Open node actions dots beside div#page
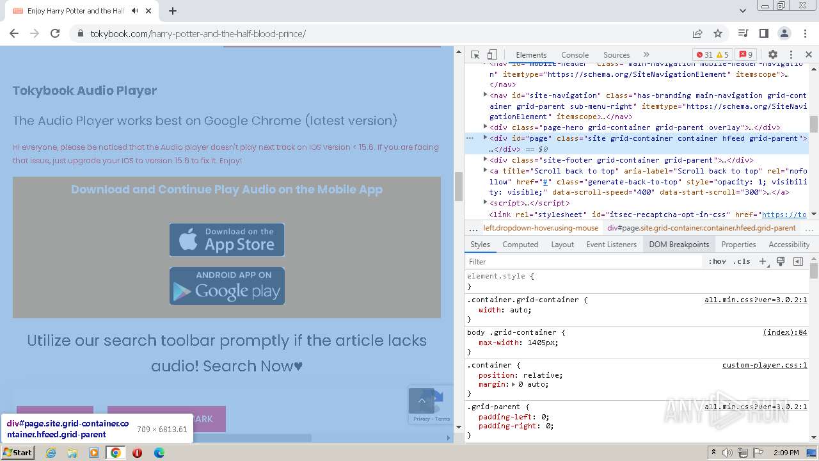Image resolution: width=819 pixels, height=461 pixels. click(x=470, y=138)
